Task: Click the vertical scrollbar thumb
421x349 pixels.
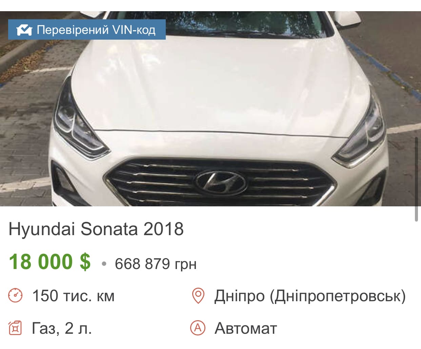Action: click(416, 179)
